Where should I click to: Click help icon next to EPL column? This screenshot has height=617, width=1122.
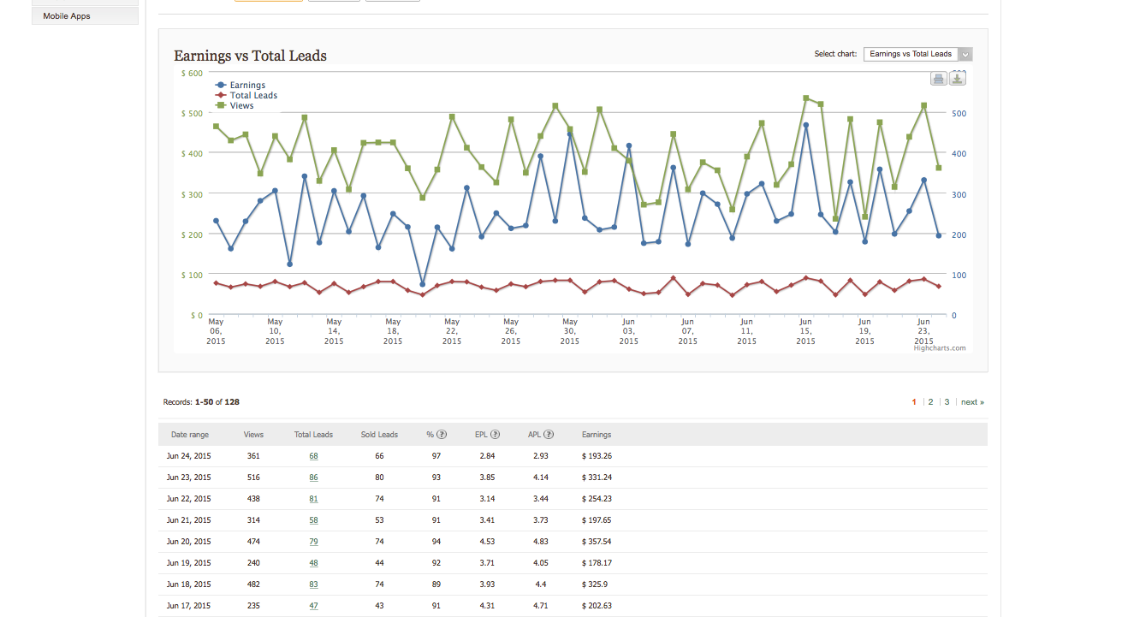pos(496,435)
